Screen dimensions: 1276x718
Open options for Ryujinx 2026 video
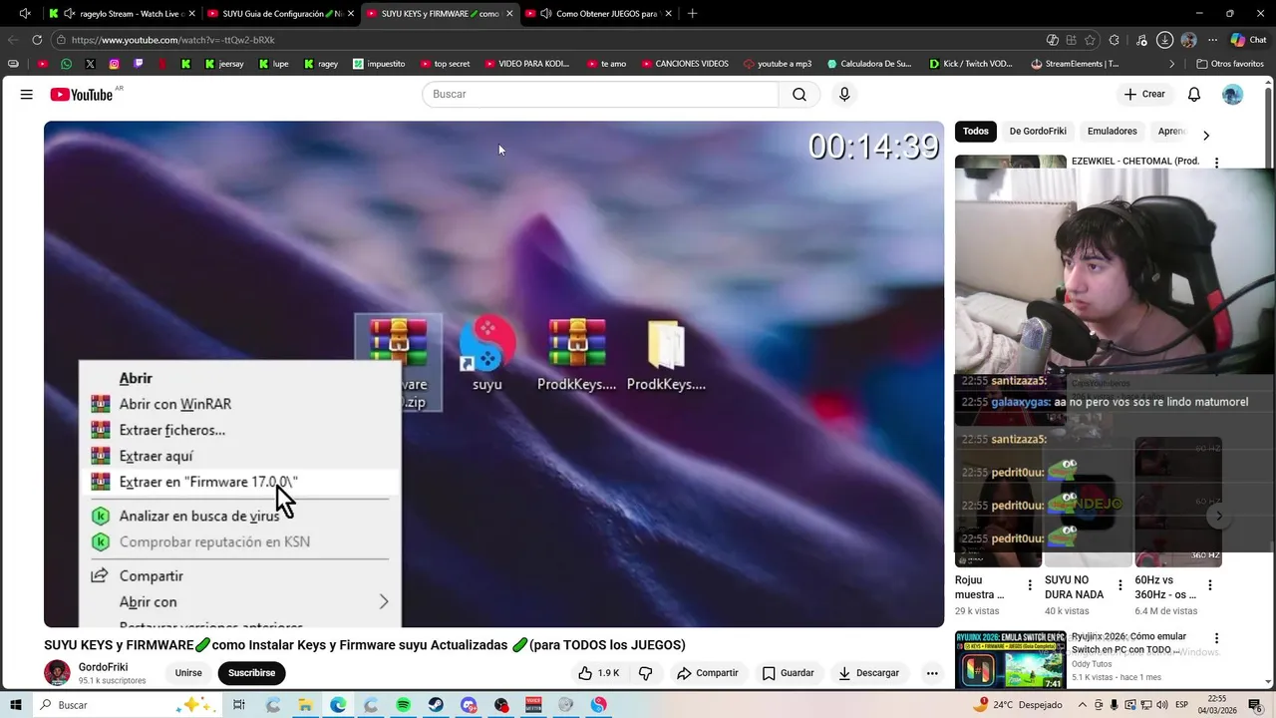pos(1216,638)
